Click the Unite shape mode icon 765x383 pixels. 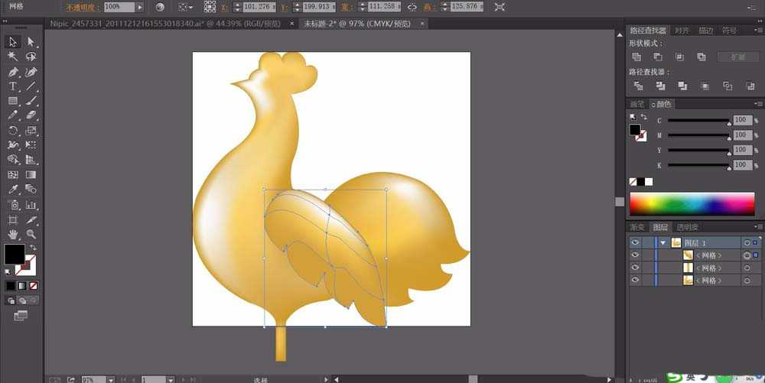636,57
